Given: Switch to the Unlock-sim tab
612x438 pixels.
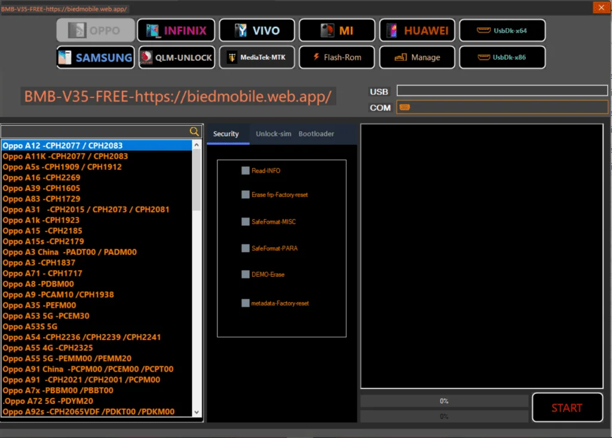Looking at the screenshot, I should pyautogui.click(x=273, y=134).
